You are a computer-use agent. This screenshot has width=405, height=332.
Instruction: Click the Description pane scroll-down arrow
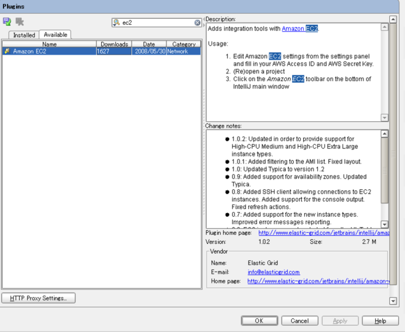[x=385, y=118]
